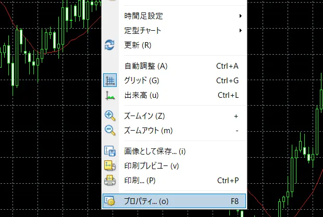This screenshot has width=323, height=217.
Task: Select 印刷プレビュー (v) entry
Action: pyautogui.click(x=175, y=166)
